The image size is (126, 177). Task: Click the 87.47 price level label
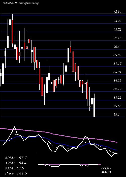pos(117,63)
